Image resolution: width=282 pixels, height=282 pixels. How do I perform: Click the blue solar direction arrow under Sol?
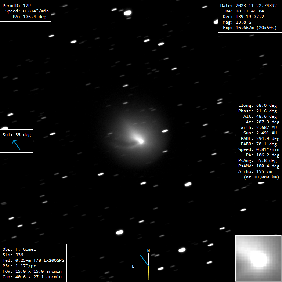pyautogui.click(x=16, y=145)
